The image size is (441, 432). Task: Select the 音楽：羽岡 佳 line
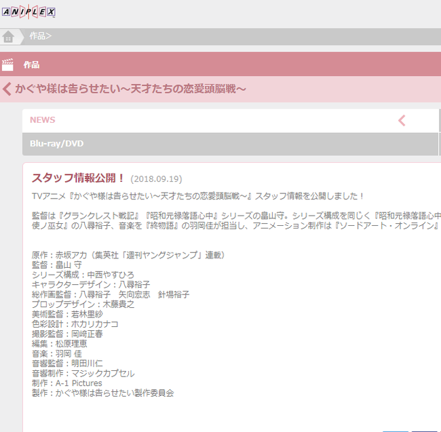coord(57,354)
